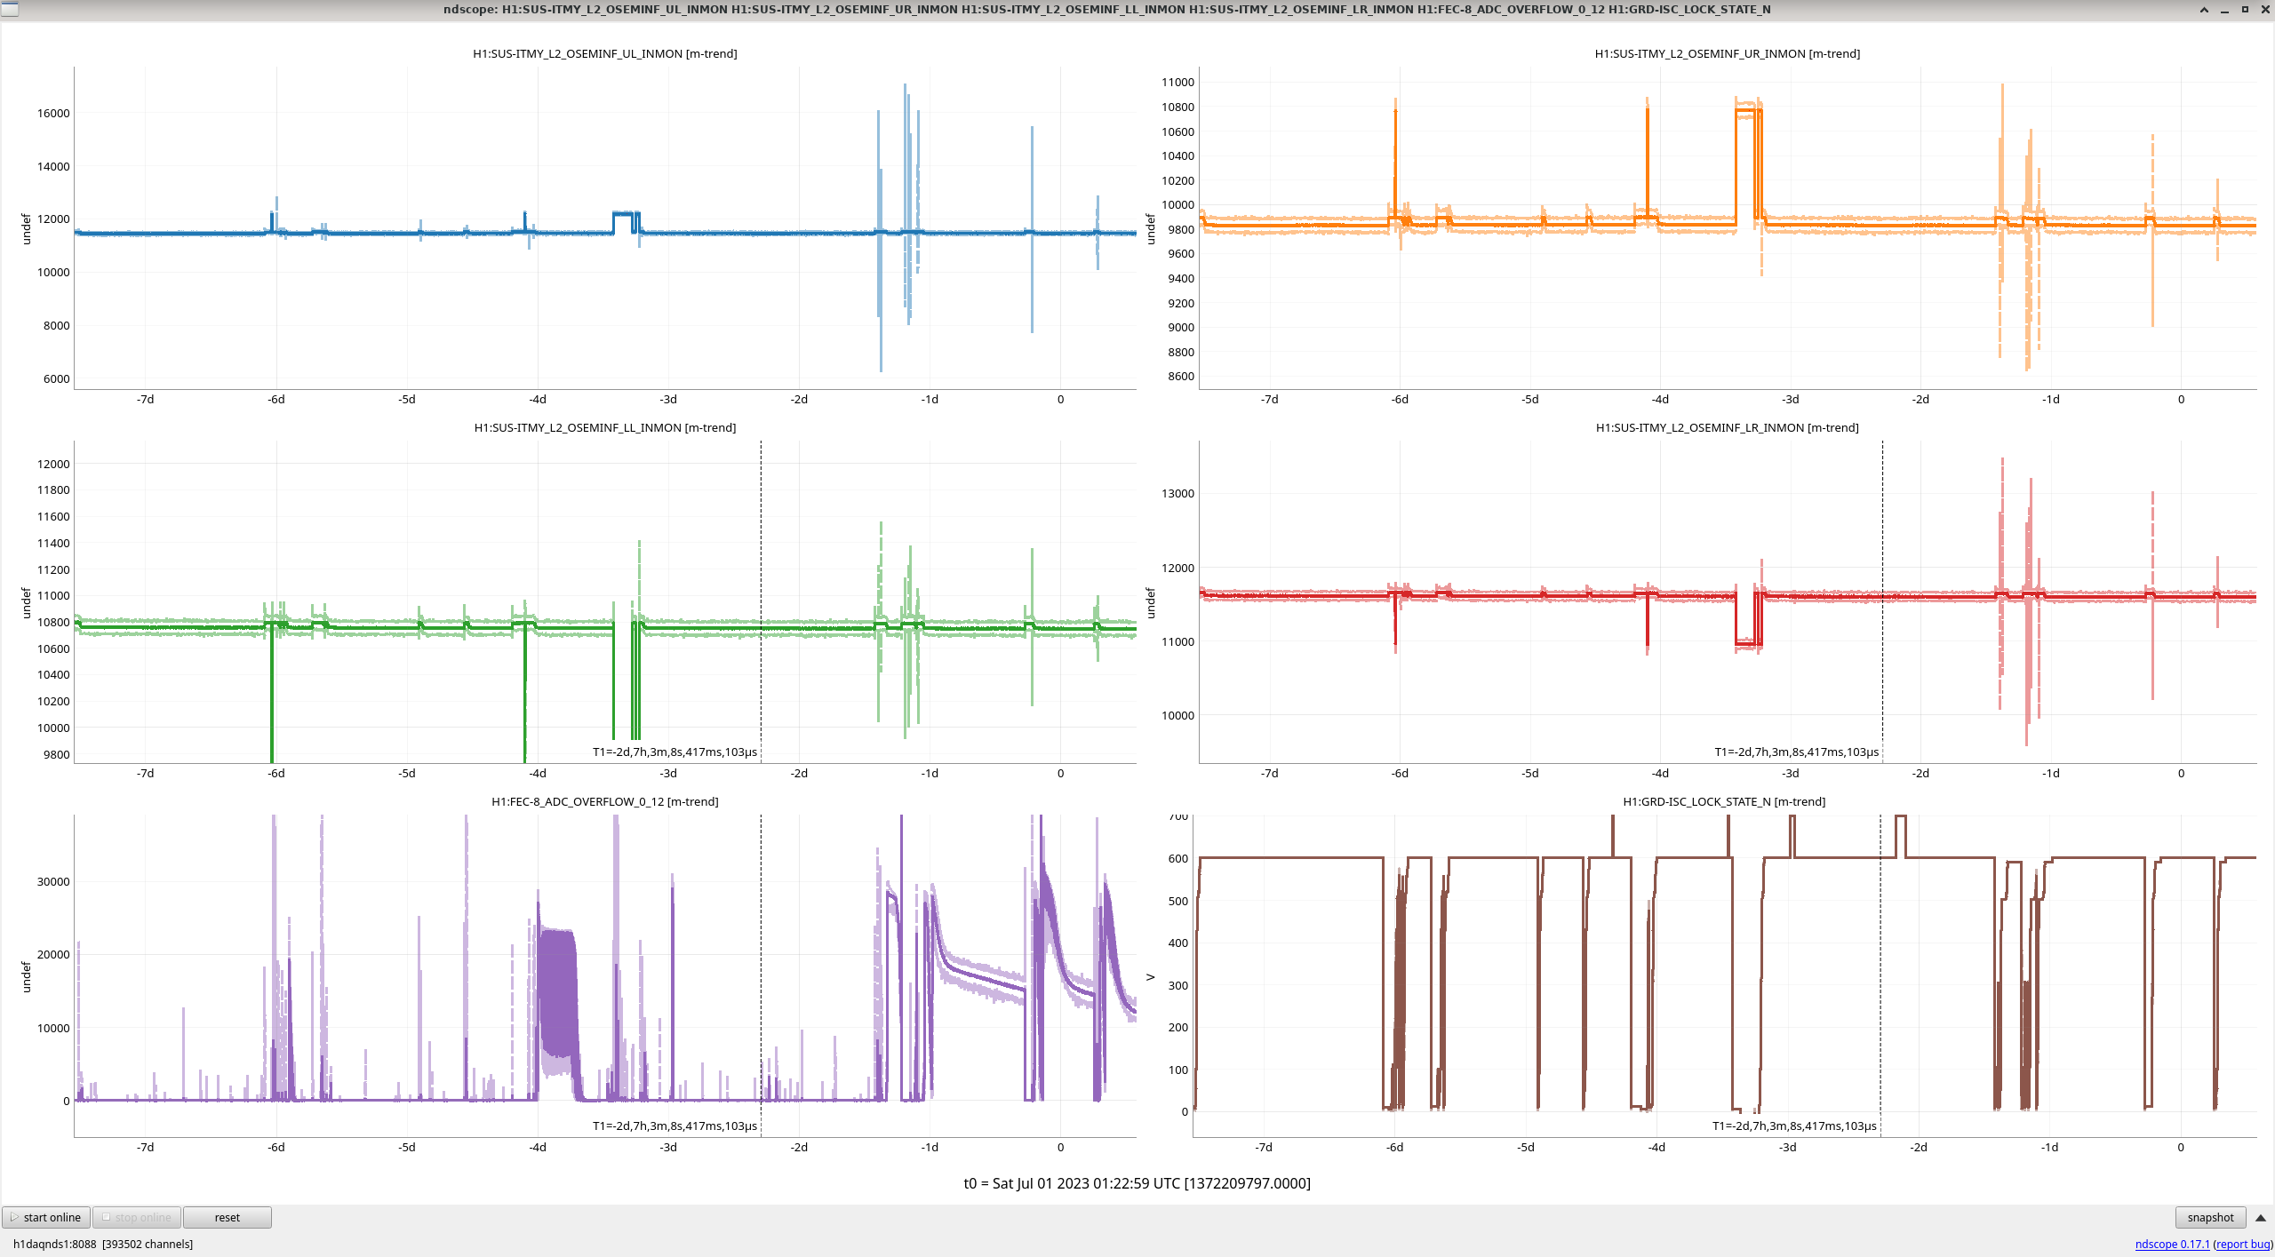Close the ndscope window

tap(2264, 10)
